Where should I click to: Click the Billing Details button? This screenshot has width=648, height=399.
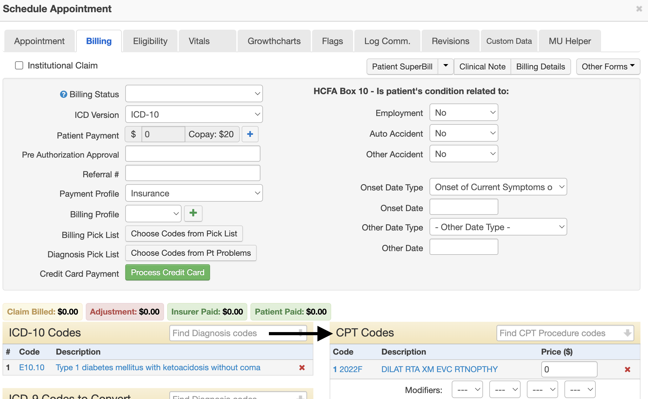541,66
